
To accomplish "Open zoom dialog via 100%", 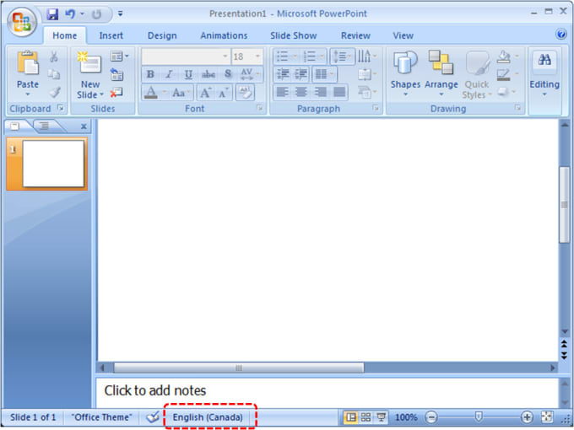I will [x=406, y=417].
